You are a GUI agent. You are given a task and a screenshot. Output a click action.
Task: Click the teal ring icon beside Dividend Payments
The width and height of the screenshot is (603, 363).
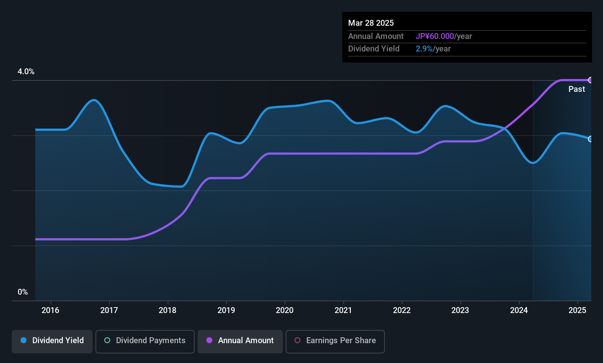tap(107, 341)
